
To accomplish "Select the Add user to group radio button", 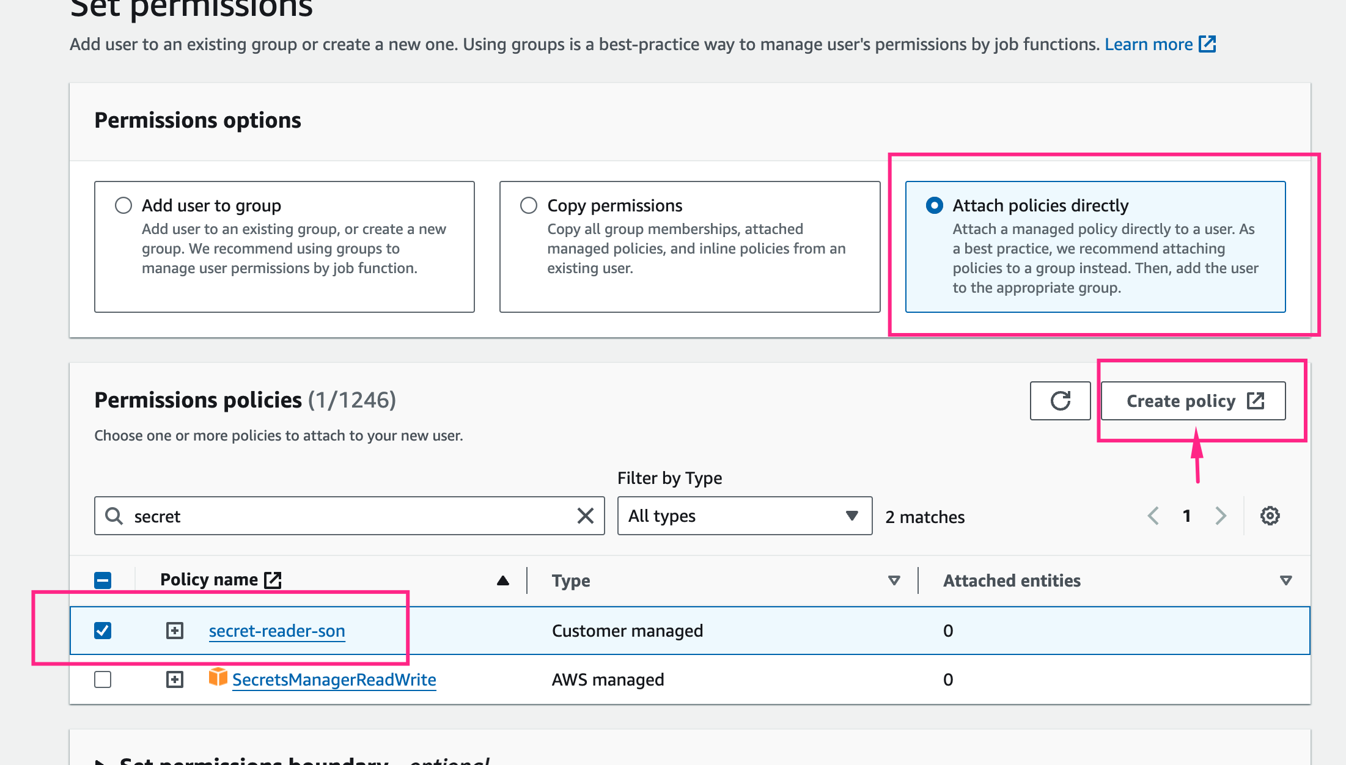I will [123, 205].
